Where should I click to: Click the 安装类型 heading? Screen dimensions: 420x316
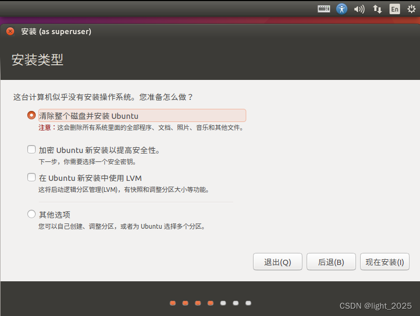pyautogui.click(x=37, y=59)
